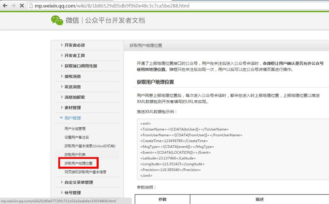This screenshot has width=329, height=204.
Task: Click the Precision 119.385040 line
Action: point(170,170)
